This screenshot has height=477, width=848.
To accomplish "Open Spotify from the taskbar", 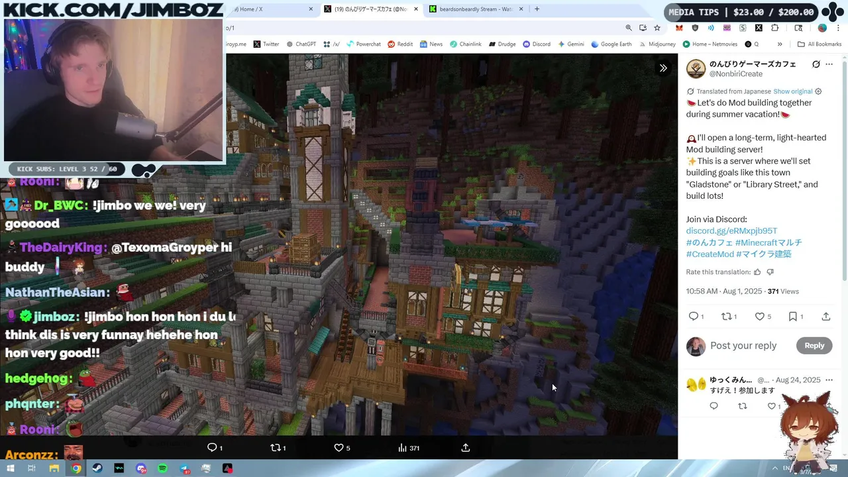I will pos(162,468).
